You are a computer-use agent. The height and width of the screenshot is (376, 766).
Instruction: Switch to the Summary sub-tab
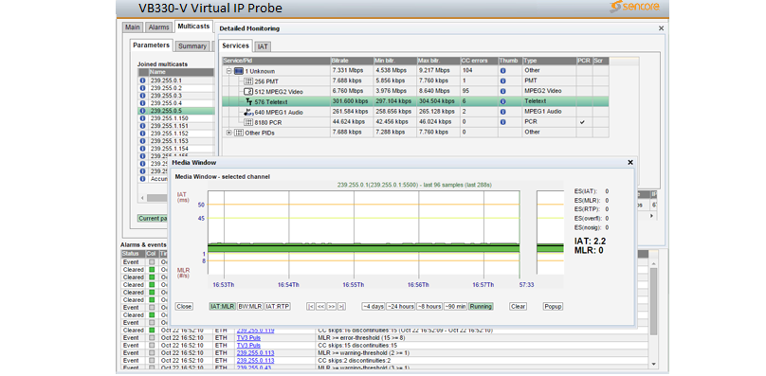(x=192, y=45)
